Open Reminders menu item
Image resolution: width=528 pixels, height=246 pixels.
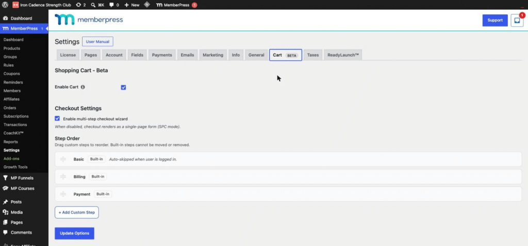[13, 82]
